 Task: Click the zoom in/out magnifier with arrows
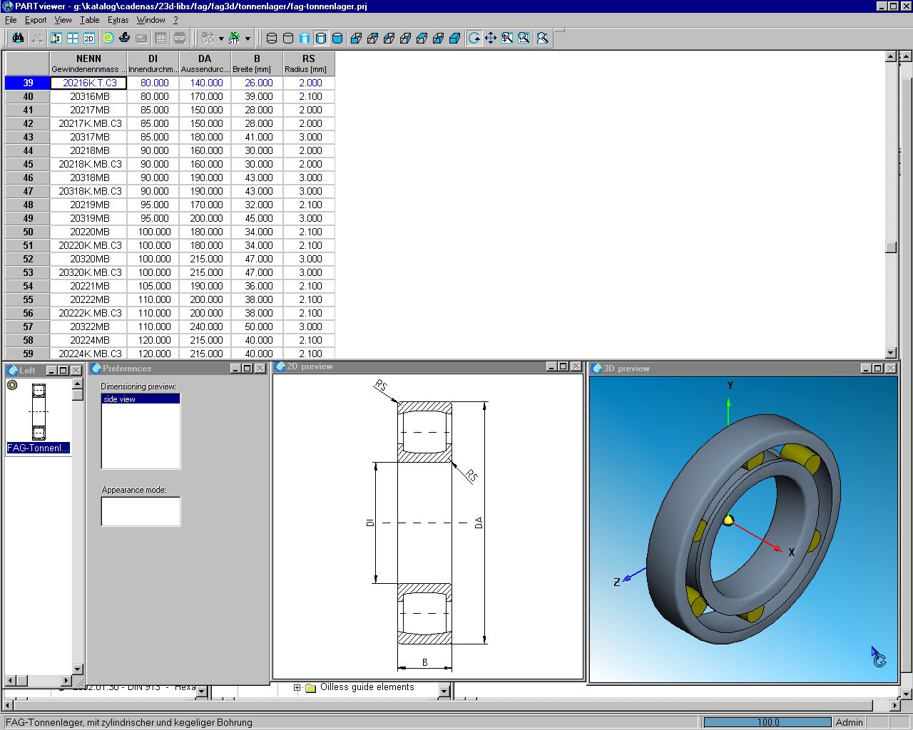507,38
